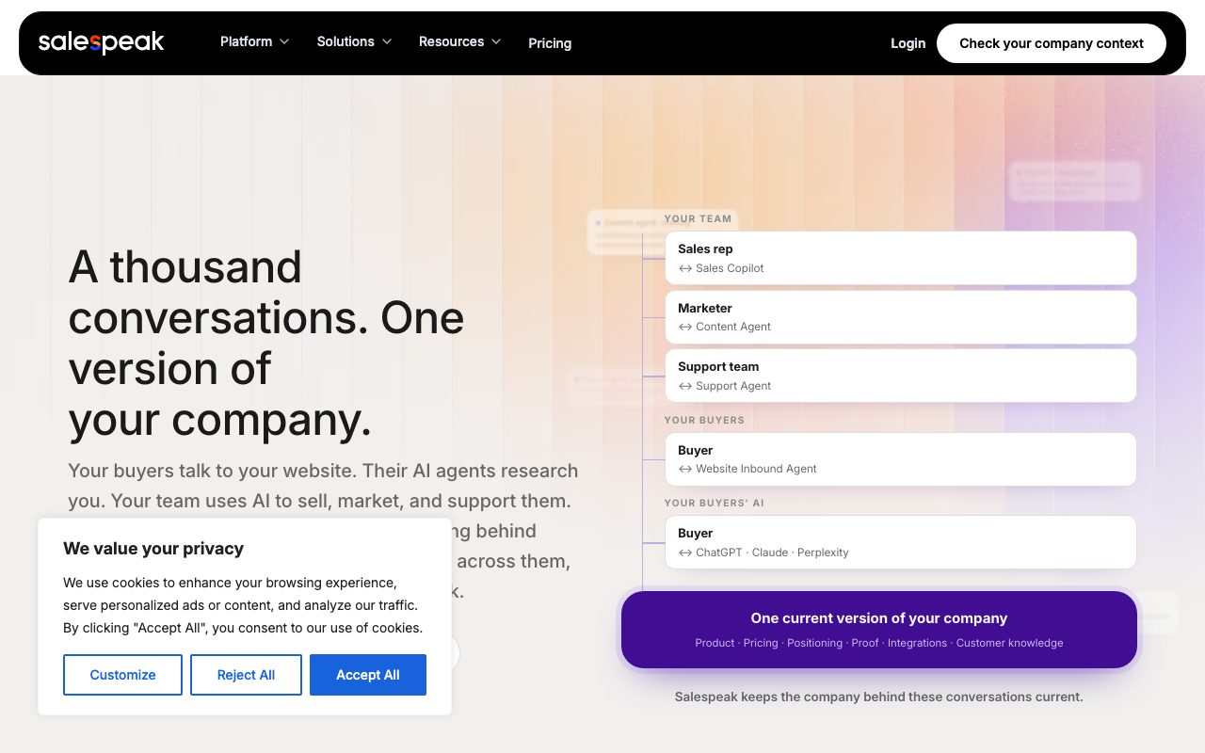Click the arrows icon beside Website Inbound Agent

(685, 470)
